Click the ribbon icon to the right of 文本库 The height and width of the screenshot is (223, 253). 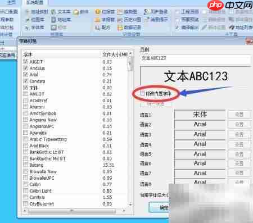click(x=80, y=12)
